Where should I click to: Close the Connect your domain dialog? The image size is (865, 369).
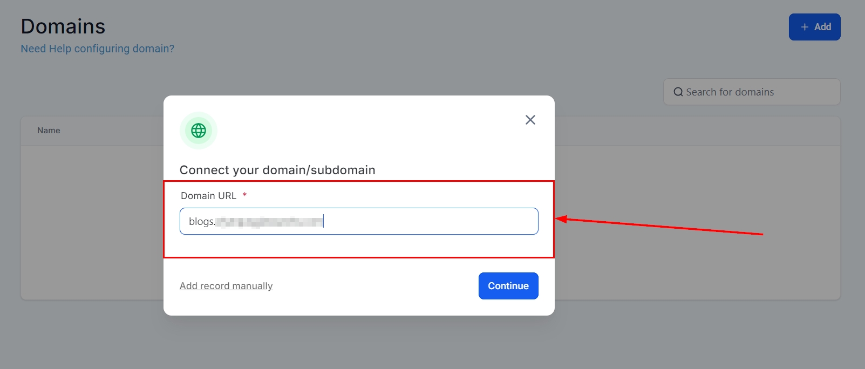point(530,120)
